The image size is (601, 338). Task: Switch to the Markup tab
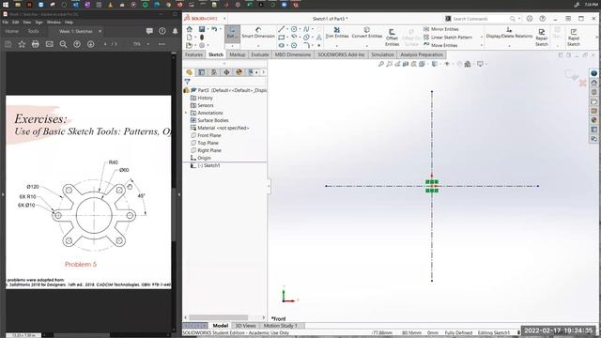pyautogui.click(x=238, y=54)
